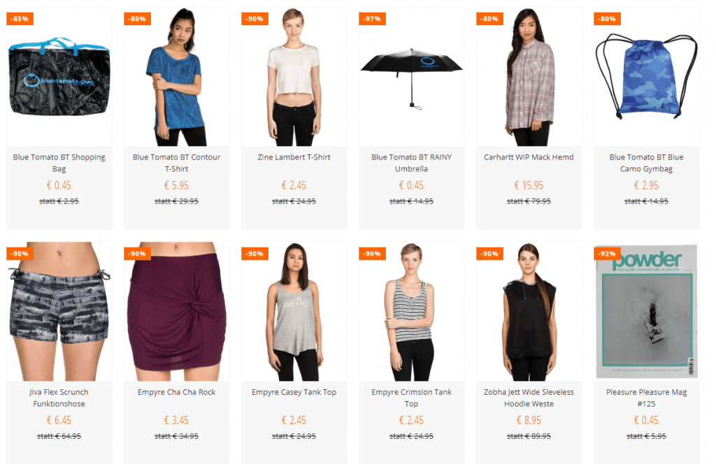This screenshot has height=464, width=716.
Task: Click the -85% badge on shopping bag
Action: coord(20,19)
